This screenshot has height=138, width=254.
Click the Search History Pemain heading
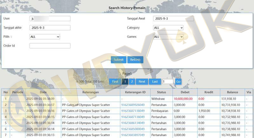(127, 8)
